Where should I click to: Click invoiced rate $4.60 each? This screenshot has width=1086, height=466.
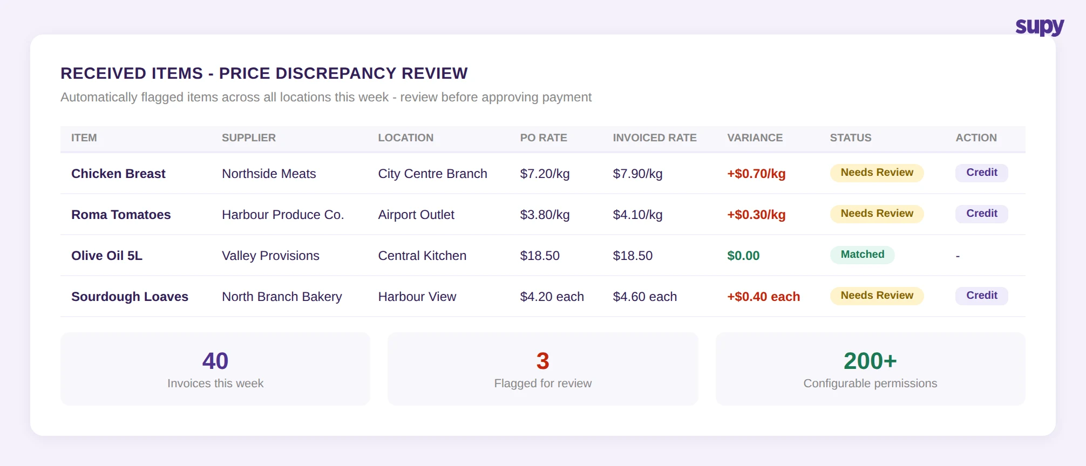(644, 297)
